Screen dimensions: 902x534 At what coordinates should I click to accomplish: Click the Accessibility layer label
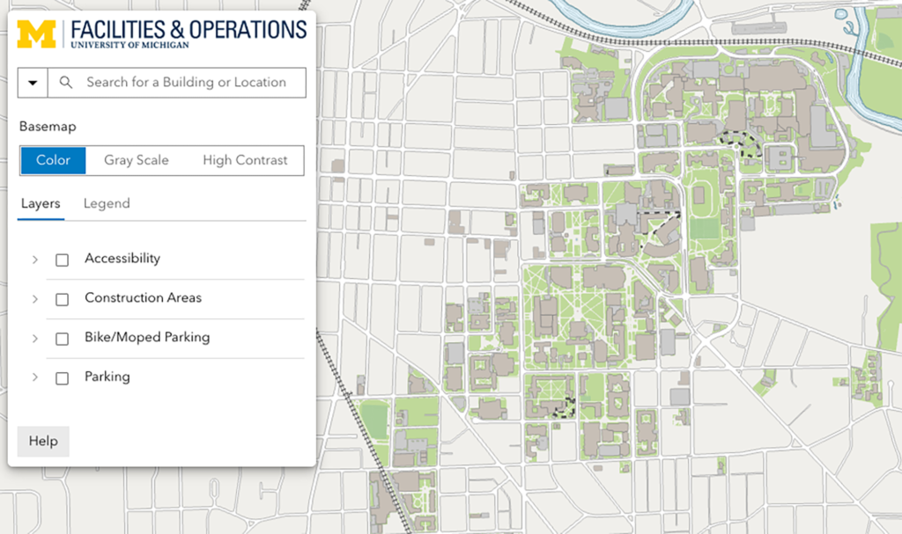[122, 259]
